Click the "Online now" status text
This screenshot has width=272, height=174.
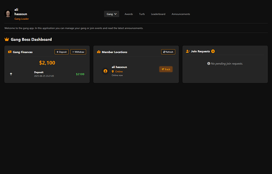(117, 76)
